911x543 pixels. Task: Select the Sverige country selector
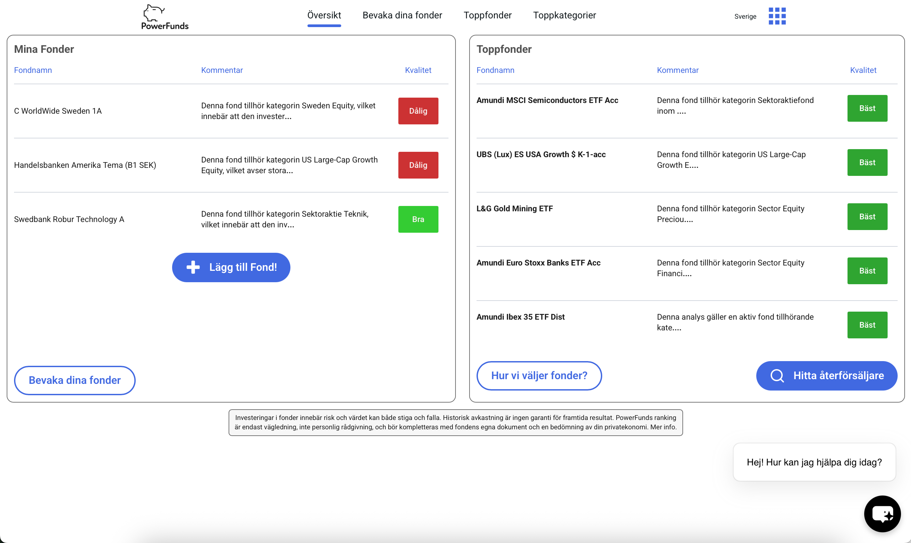pyautogui.click(x=745, y=16)
